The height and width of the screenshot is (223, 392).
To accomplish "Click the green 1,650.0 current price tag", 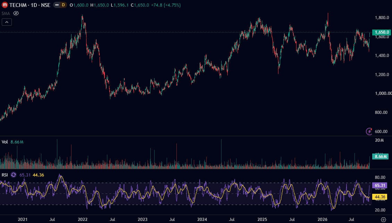I will point(381,32).
